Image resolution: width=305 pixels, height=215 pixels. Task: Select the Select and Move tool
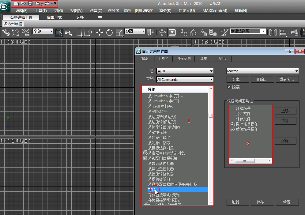100,32
